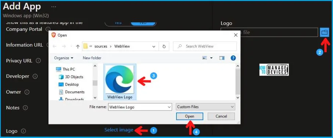Screen dimensions: 333x138
Task: Click the navigation pane scroll up arrow
Action: coord(95,66)
